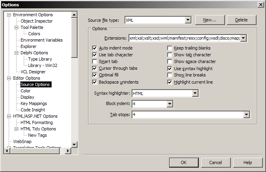Toggle Use tab character checkbox
Image resolution: width=266 pixels, height=172 pixels.
point(94,55)
